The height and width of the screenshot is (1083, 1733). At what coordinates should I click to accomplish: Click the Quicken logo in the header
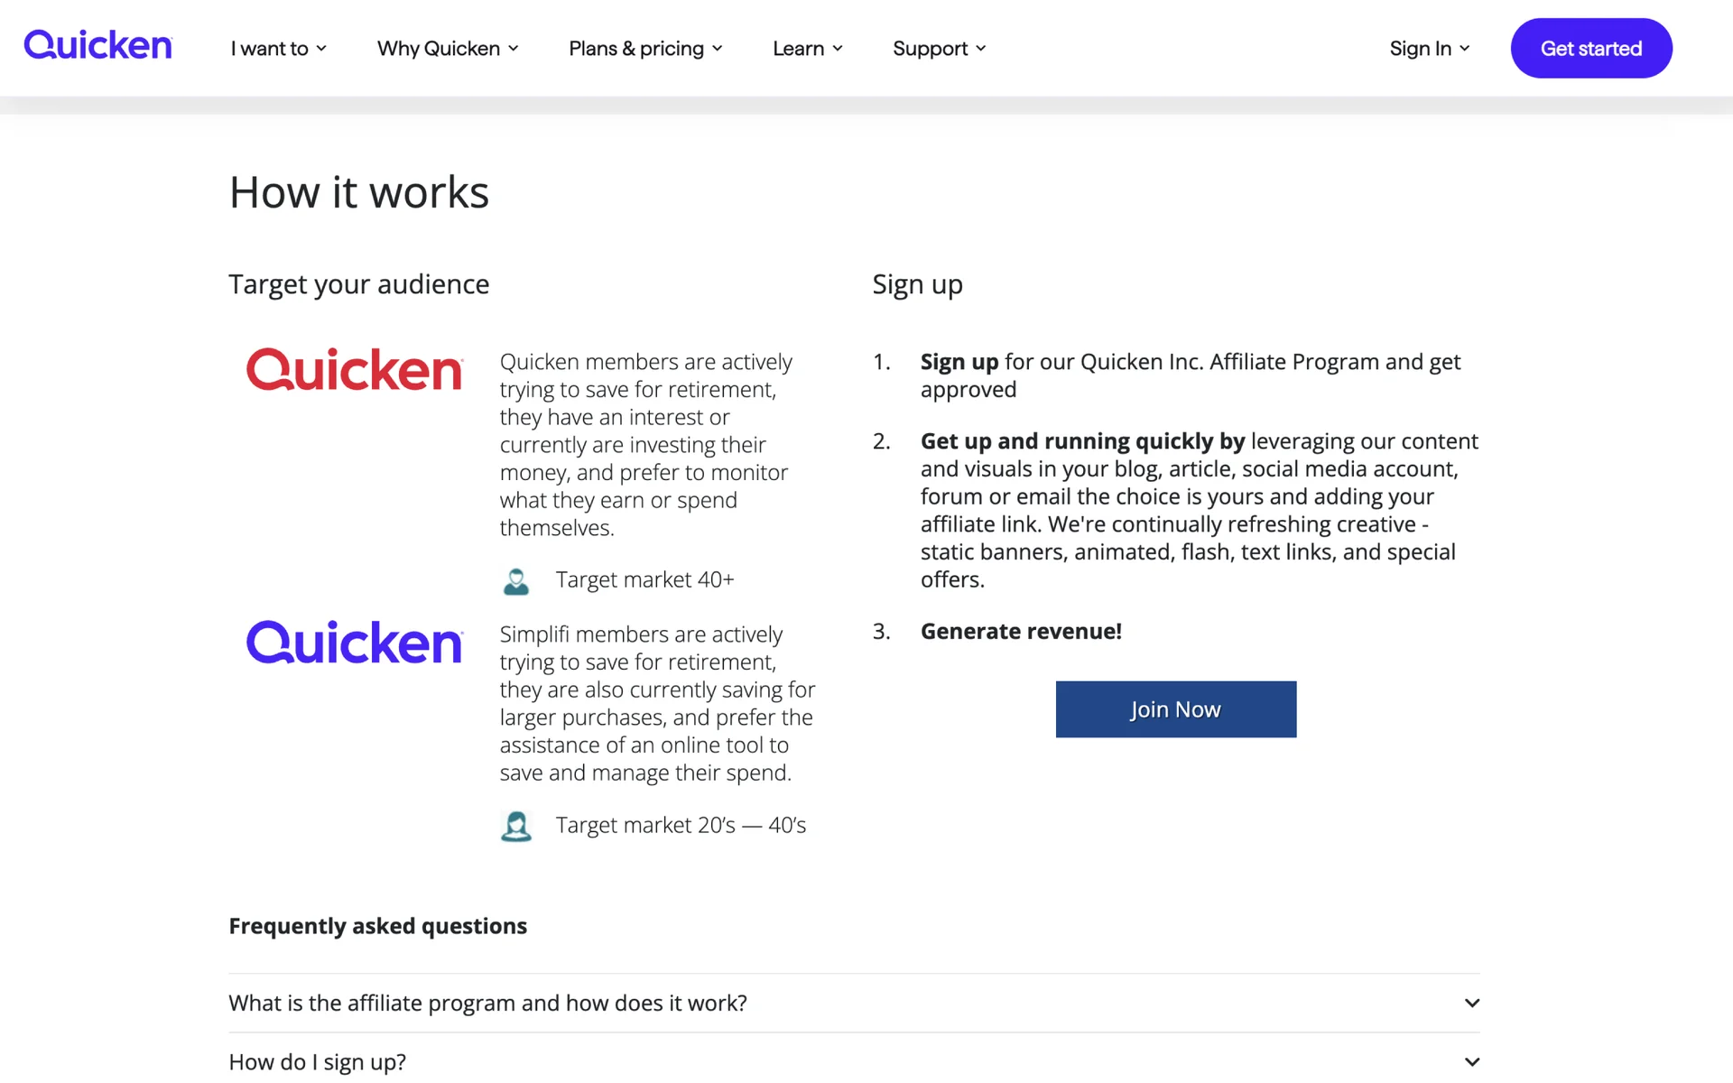click(97, 45)
